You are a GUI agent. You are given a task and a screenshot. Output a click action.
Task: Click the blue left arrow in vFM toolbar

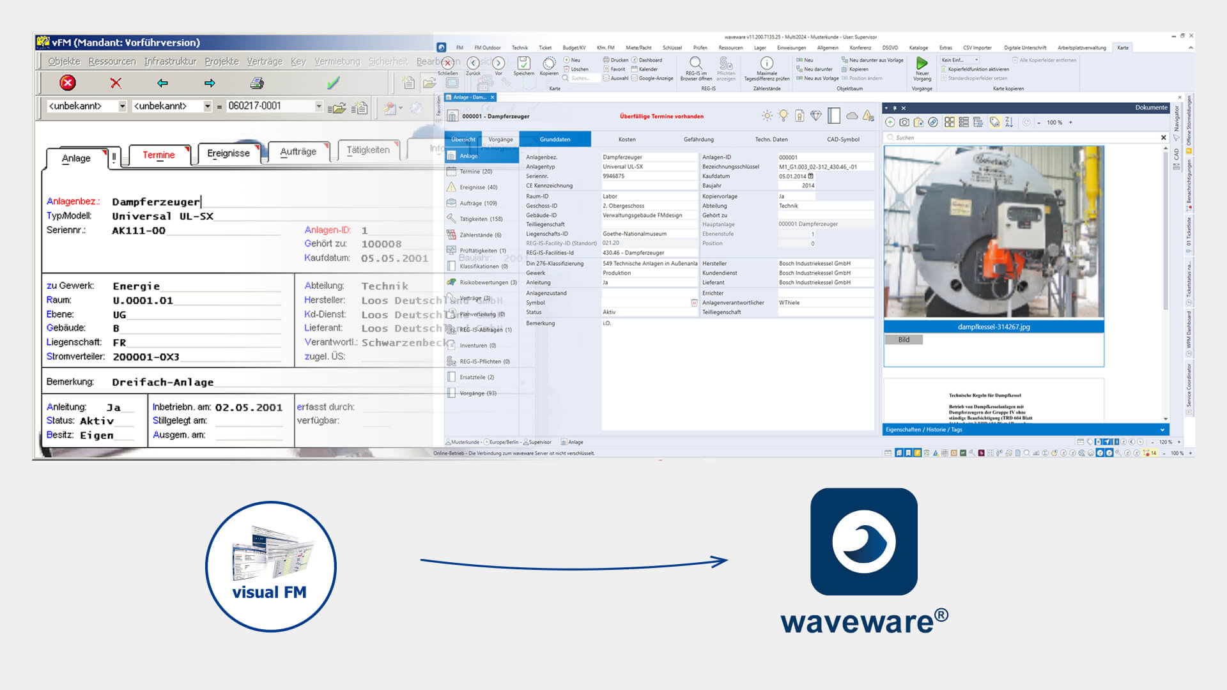coord(162,83)
